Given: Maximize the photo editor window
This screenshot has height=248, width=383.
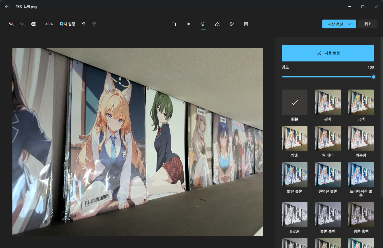Looking at the screenshot, I should 363,7.
